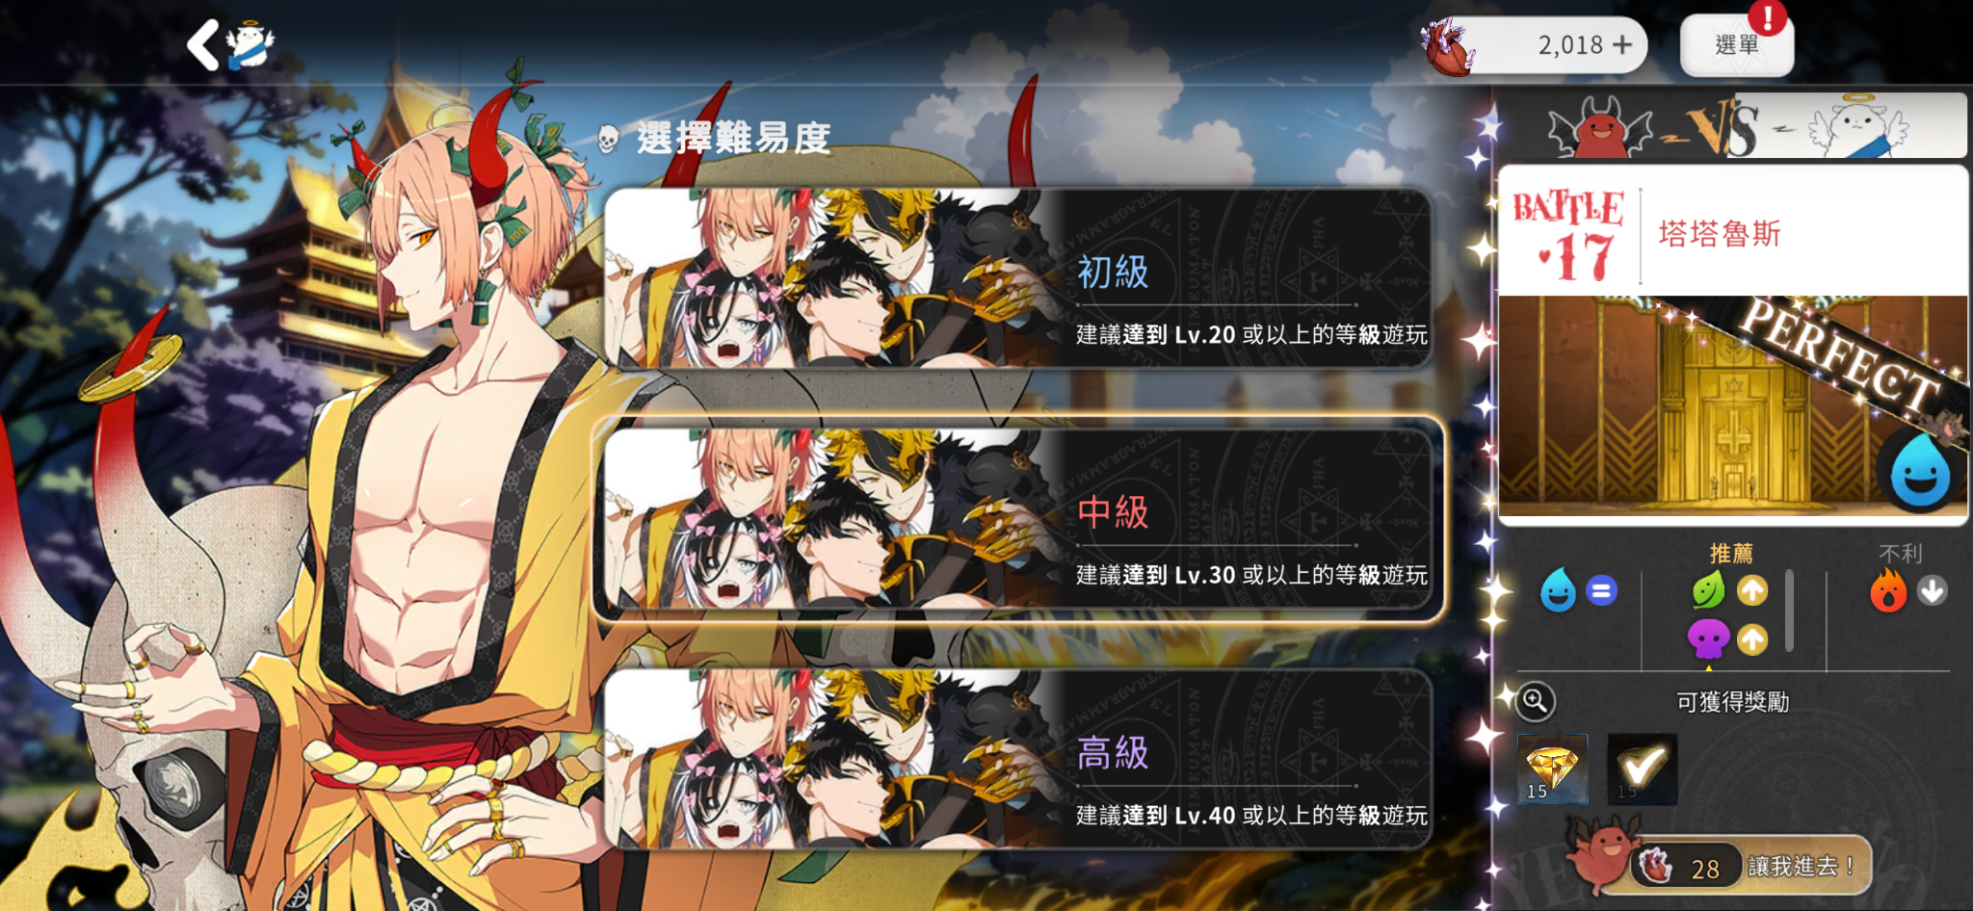Start the stage with 讓我進去!
Image resolution: width=1973 pixels, height=911 pixels.
[x=1750, y=866]
